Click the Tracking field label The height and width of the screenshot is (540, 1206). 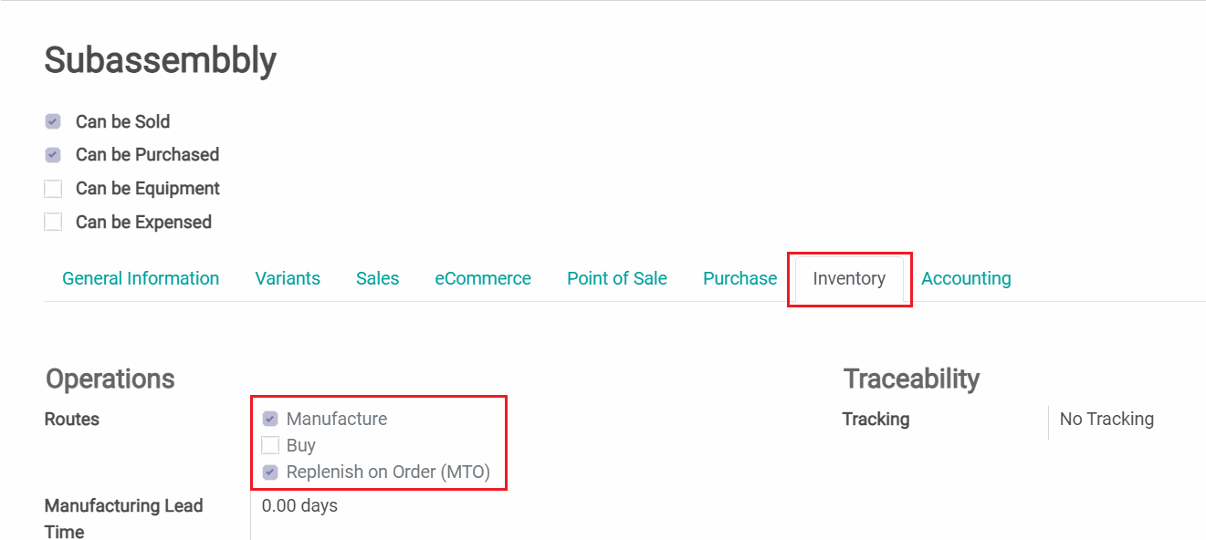876,420
